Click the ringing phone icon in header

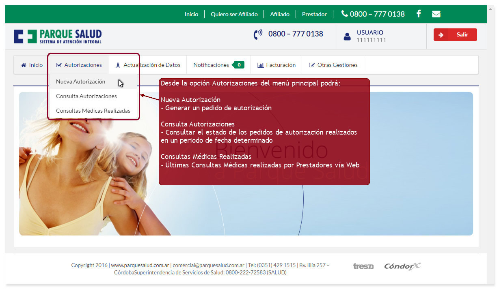(x=258, y=34)
